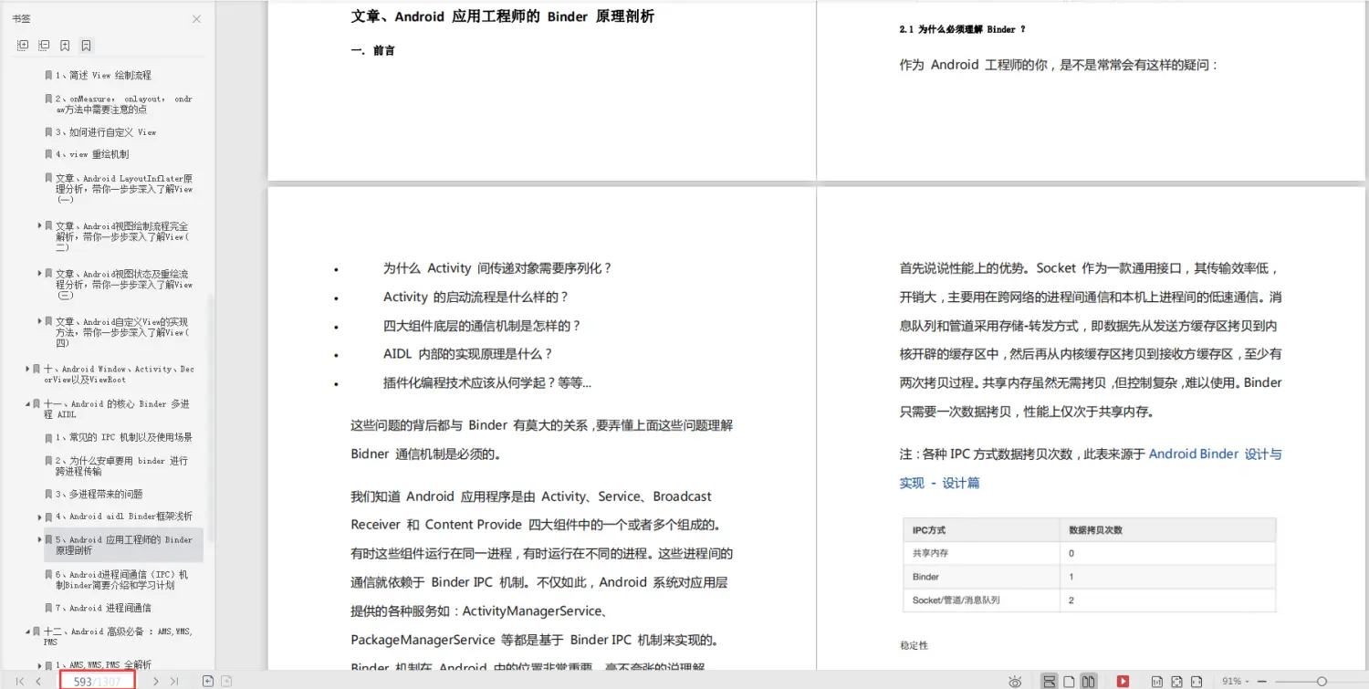Image resolution: width=1369 pixels, height=689 pixels.
Task: Expand 十、Android Window、Activity、DecorView section
Action: click(27, 369)
